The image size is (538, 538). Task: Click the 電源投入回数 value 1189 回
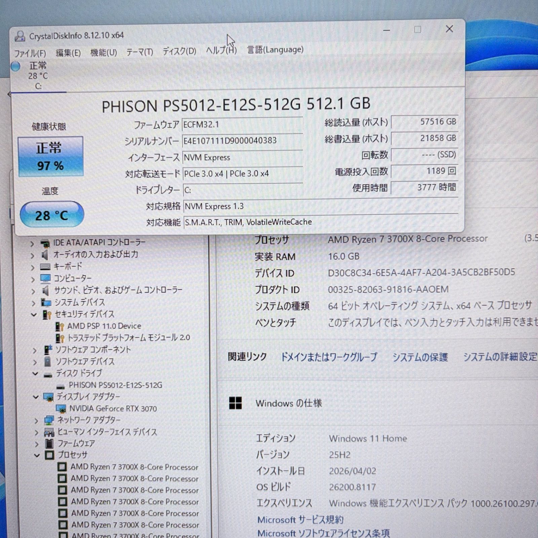tap(424, 171)
